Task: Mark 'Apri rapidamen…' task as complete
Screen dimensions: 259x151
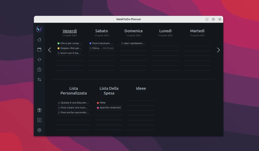Action: click(122, 43)
